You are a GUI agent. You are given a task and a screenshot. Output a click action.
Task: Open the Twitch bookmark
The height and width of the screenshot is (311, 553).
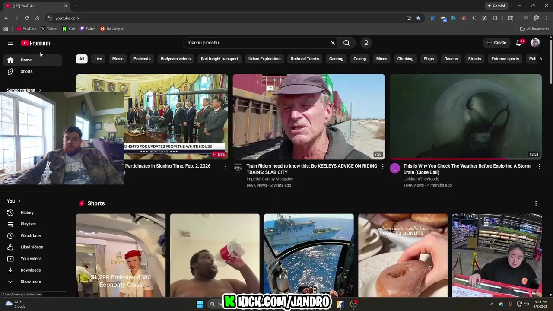coord(88,29)
